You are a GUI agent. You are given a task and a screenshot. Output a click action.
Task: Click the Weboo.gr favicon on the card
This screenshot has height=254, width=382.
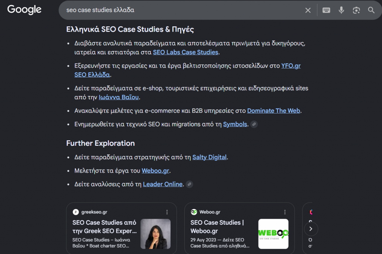coord(194,212)
